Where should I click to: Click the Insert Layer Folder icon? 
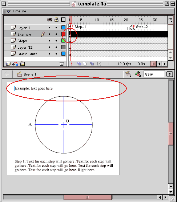[x=22, y=64]
